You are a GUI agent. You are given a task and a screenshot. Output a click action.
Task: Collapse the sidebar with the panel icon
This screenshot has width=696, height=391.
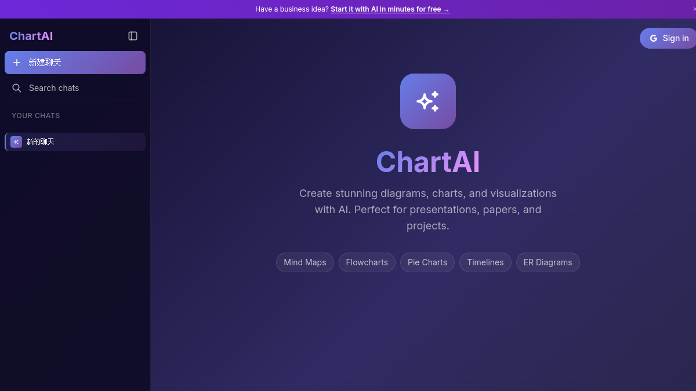tap(133, 36)
